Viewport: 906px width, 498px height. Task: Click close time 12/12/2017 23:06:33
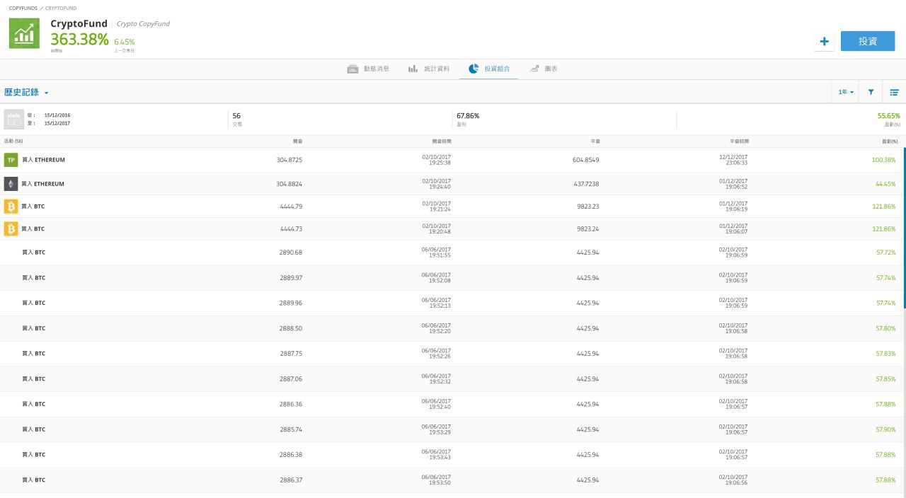pyautogui.click(x=733, y=160)
